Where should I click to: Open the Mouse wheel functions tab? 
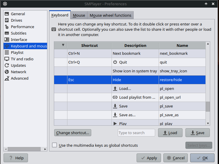(x=110, y=15)
